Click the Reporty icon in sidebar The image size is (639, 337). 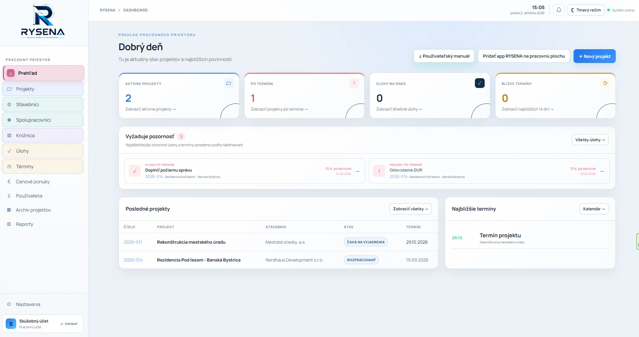click(9, 224)
